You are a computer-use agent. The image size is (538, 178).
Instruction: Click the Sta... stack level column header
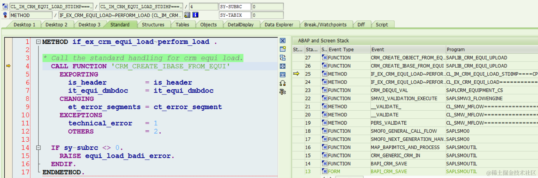[312, 49]
